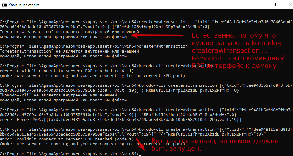
Task: Click the line '769aa6543b8dadc10b67587910efc2ba","vout":19}]' near top
Action: click(105, 27)
